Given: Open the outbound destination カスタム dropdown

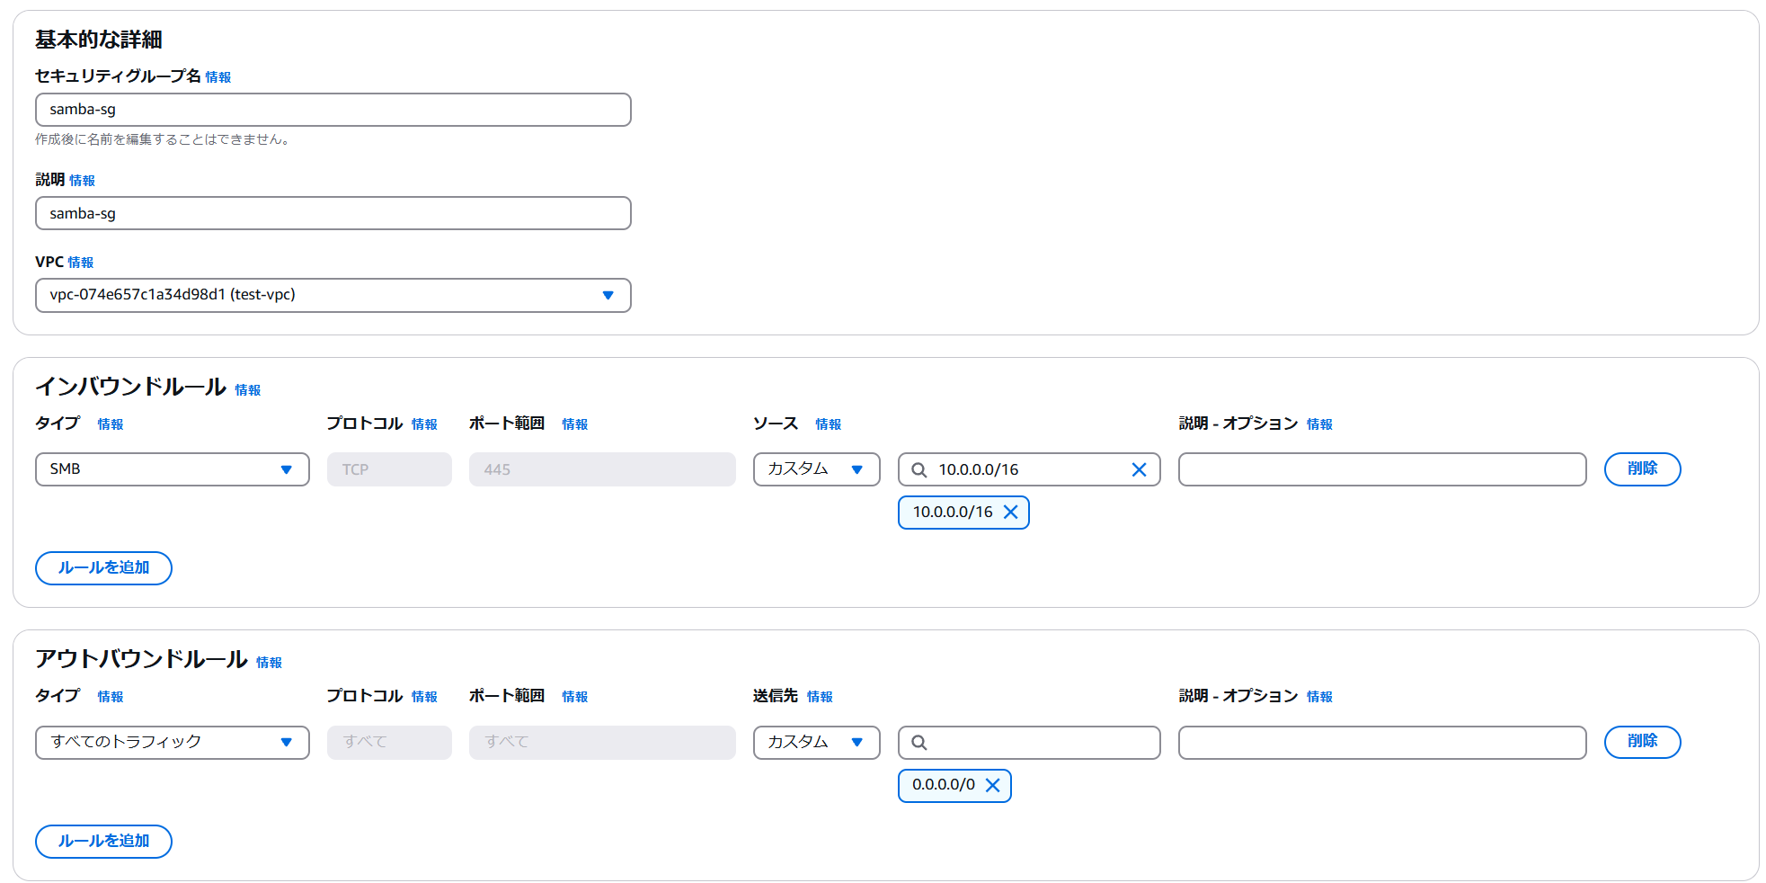Looking at the screenshot, I should coord(817,743).
